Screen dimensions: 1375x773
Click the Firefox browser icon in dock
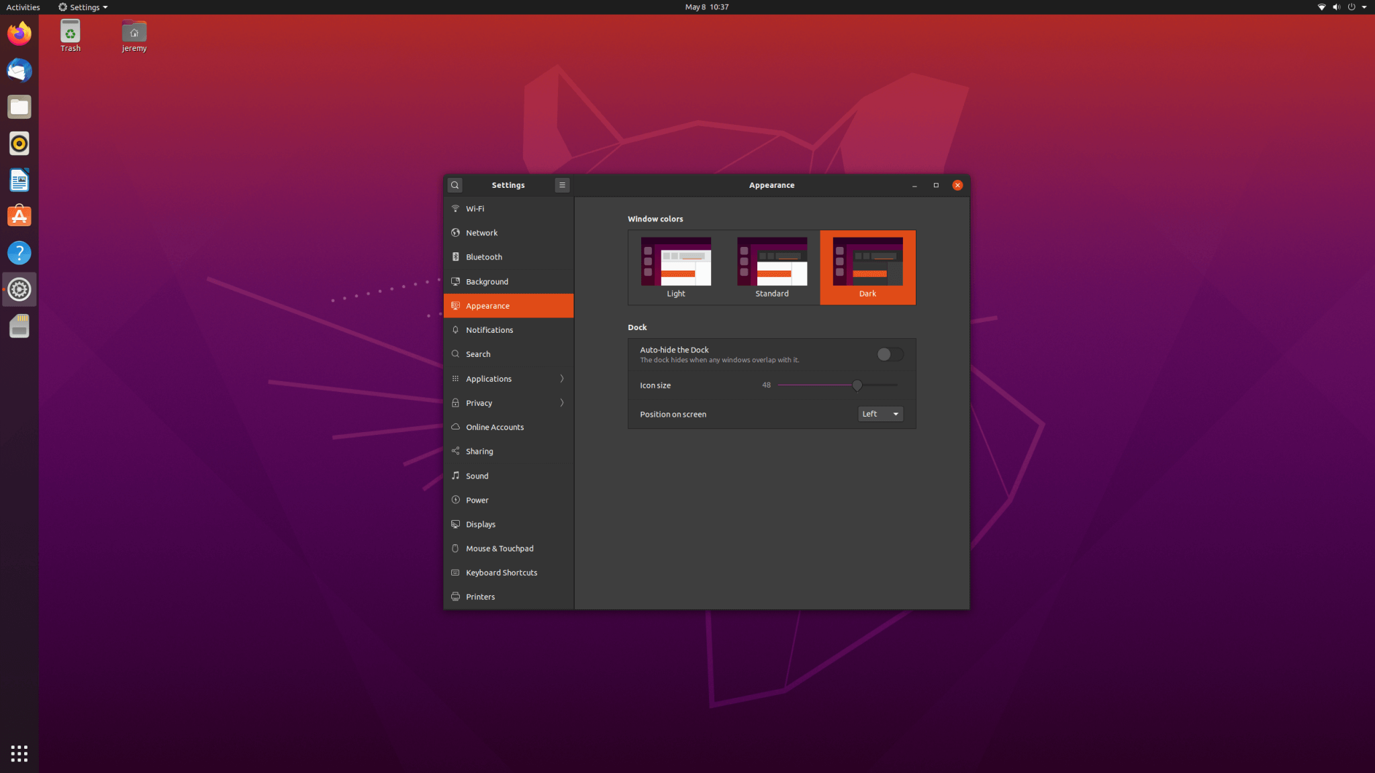pos(19,33)
